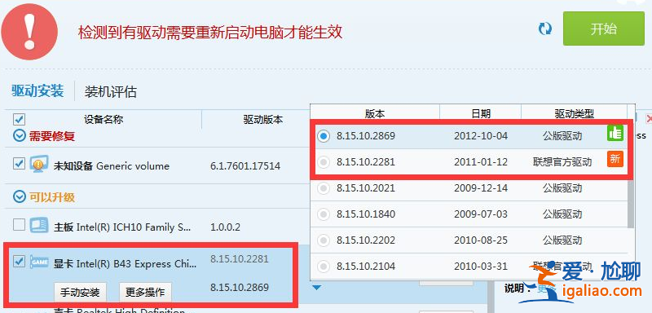Click the GAME graphics card icon
Screen dimensions: 652x313
pos(39,262)
